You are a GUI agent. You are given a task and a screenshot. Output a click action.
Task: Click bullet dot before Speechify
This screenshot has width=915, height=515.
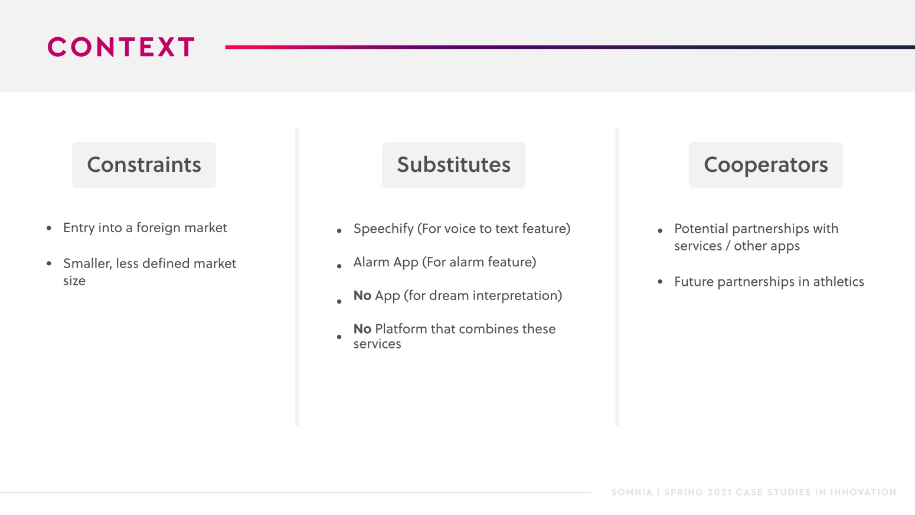coord(339,231)
